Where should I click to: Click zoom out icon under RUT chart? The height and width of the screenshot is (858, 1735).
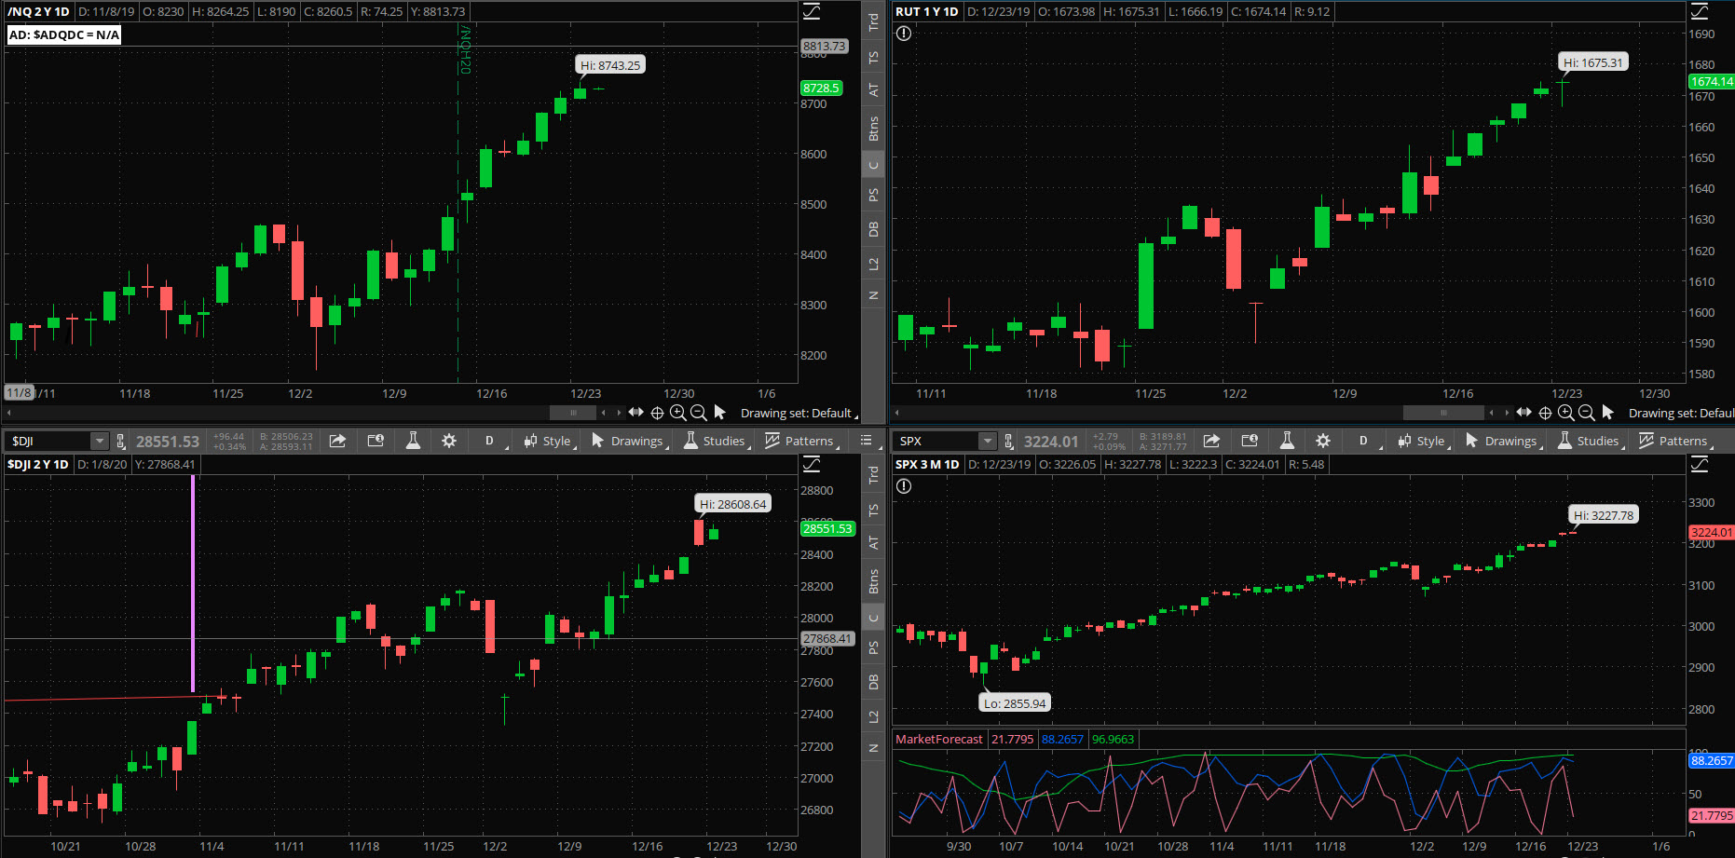tap(1586, 413)
